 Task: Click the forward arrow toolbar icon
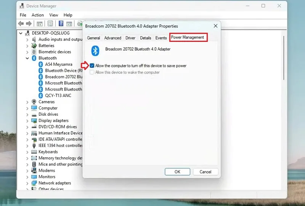(29, 24)
